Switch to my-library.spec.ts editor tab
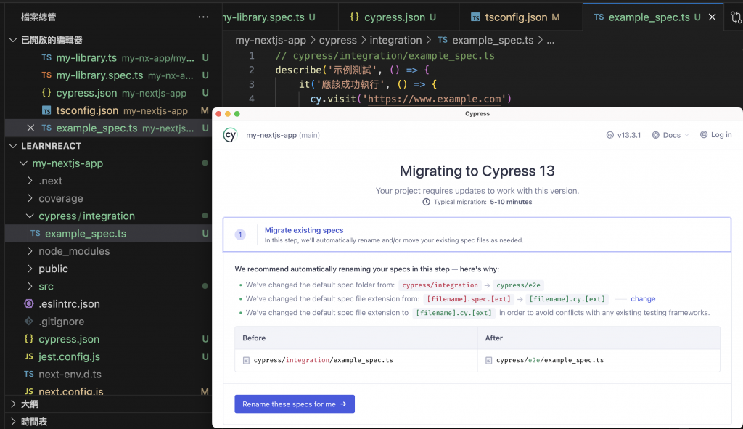 click(279, 17)
